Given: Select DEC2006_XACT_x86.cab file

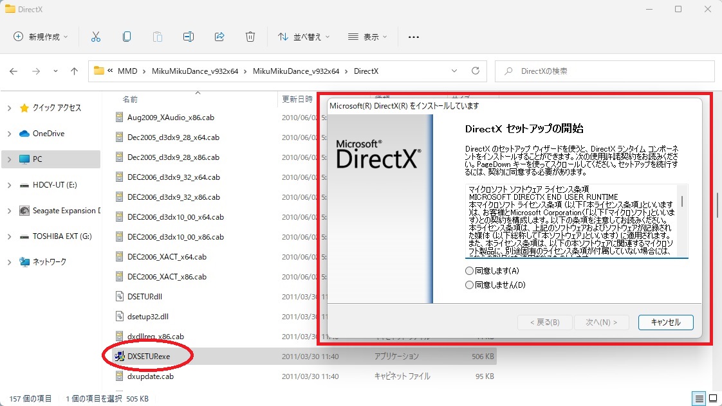Looking at the screenshot, I should pyautogui.click(x=167, y=277).
